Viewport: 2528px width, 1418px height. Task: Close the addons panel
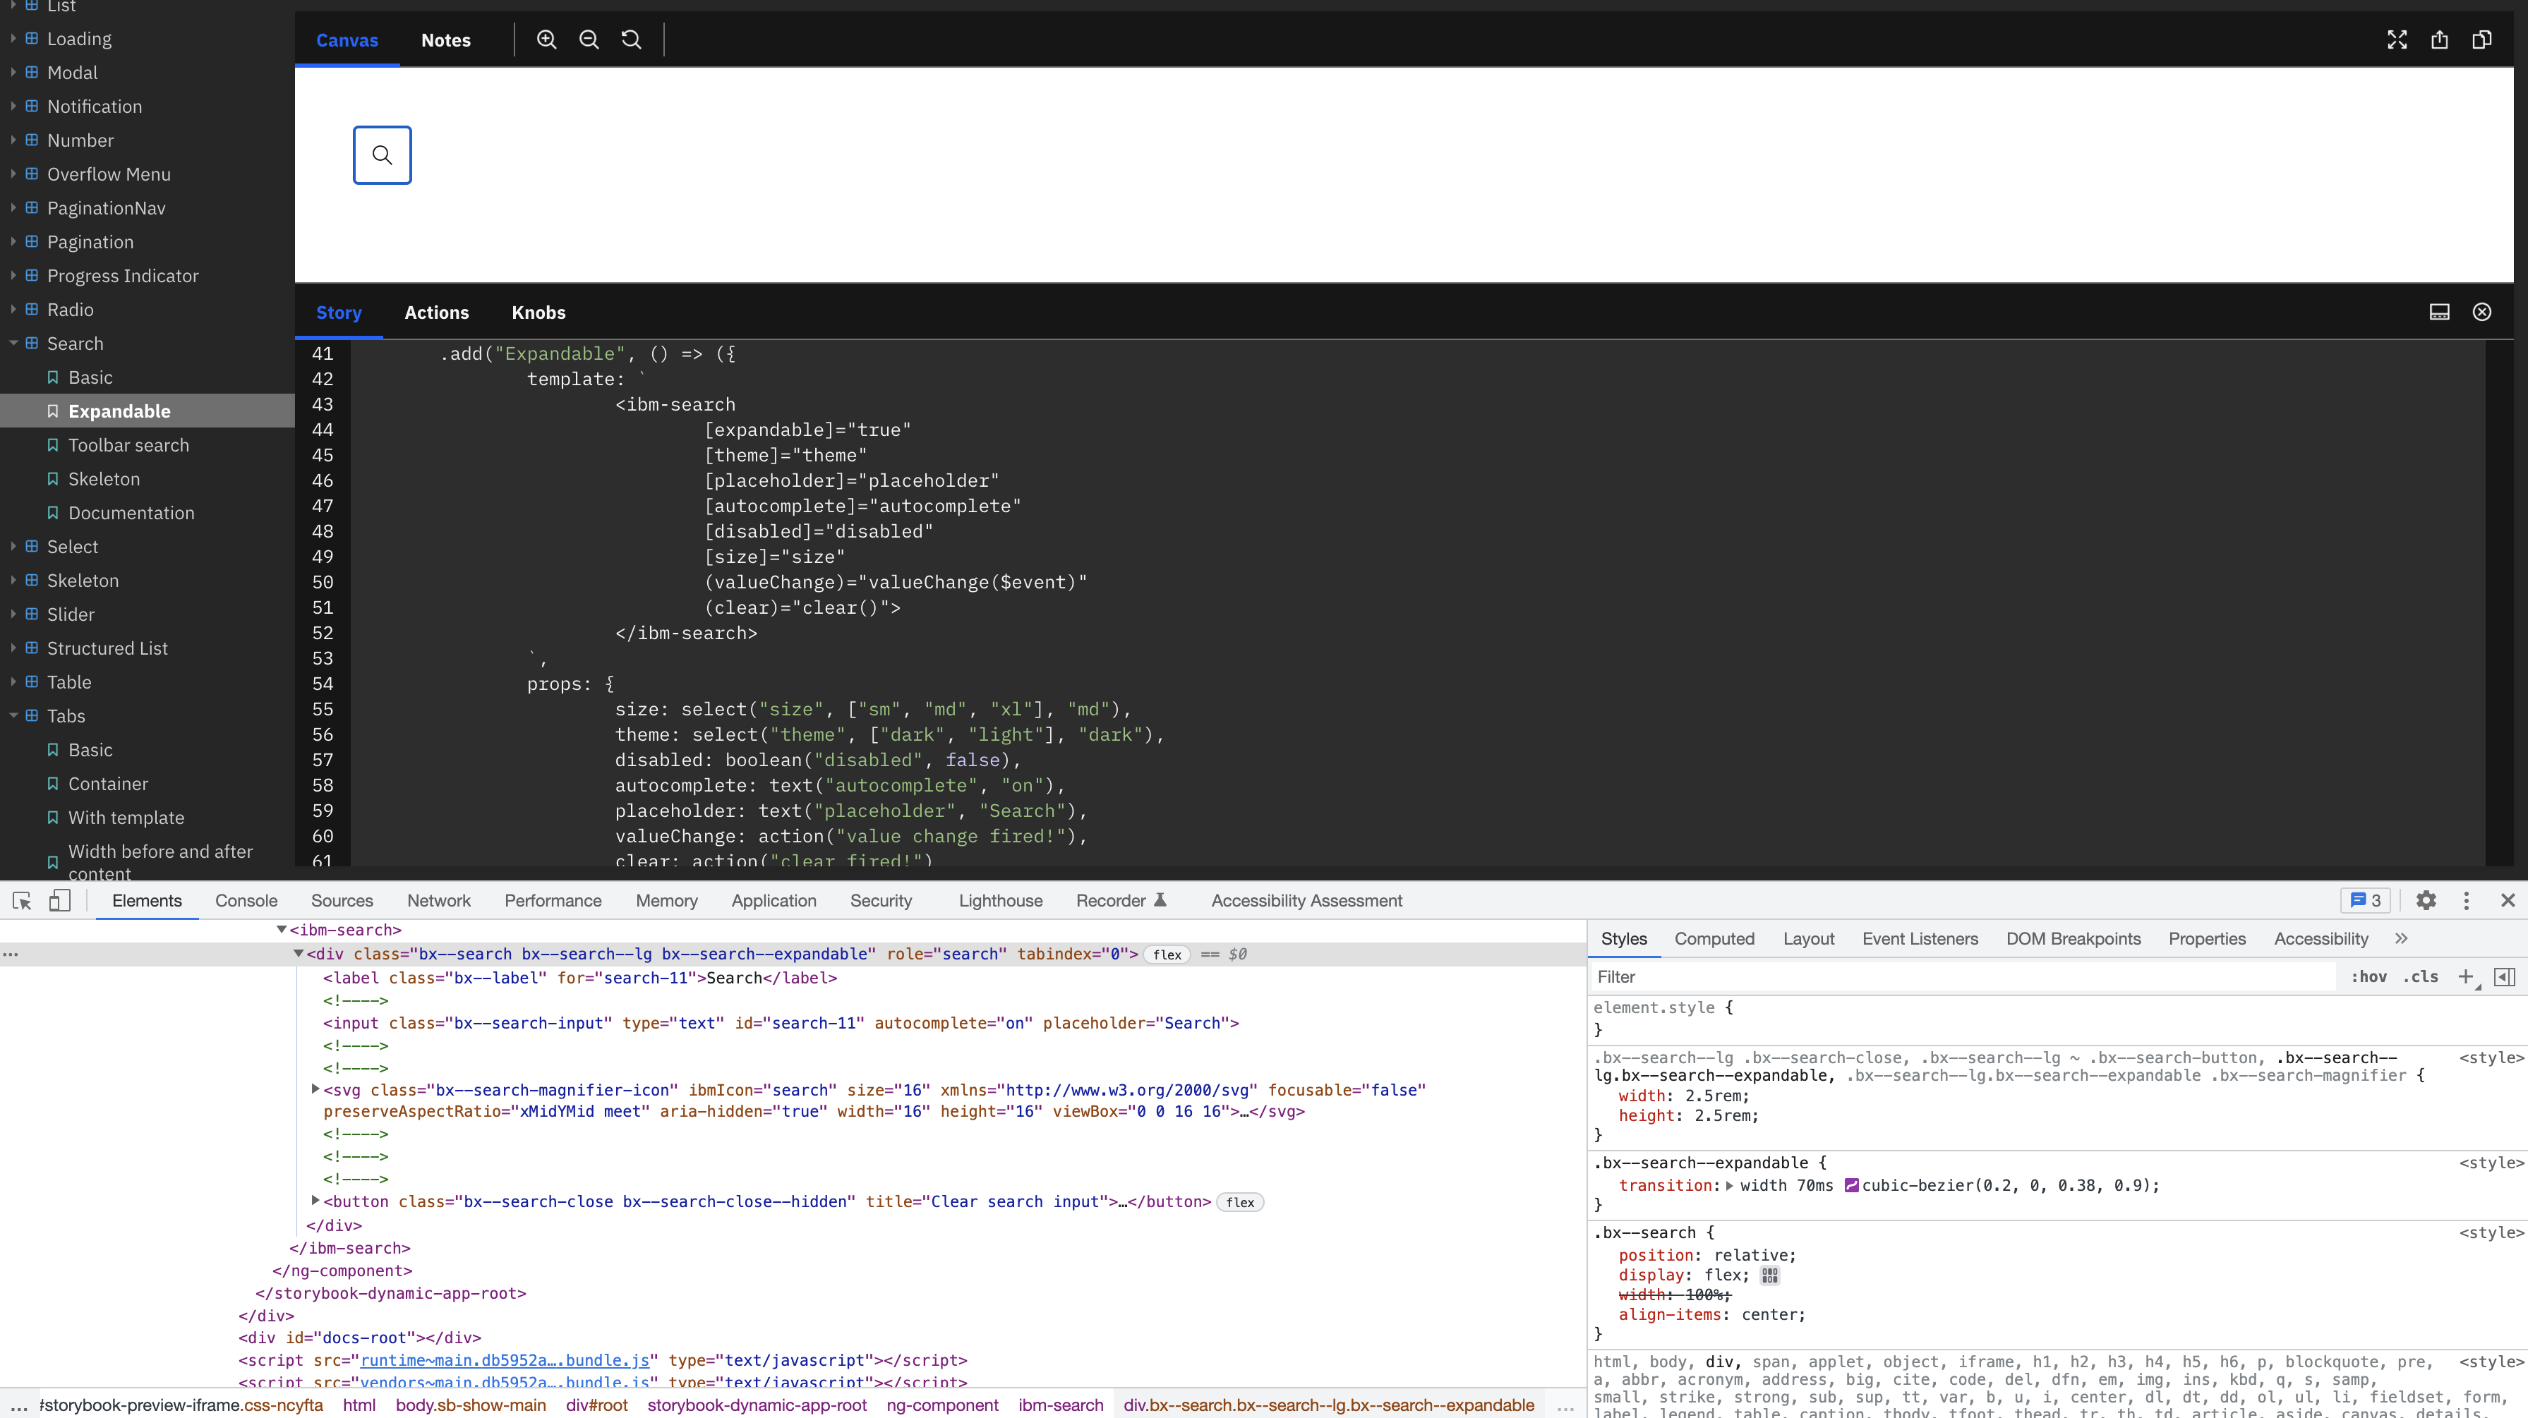pos(2482,311)
